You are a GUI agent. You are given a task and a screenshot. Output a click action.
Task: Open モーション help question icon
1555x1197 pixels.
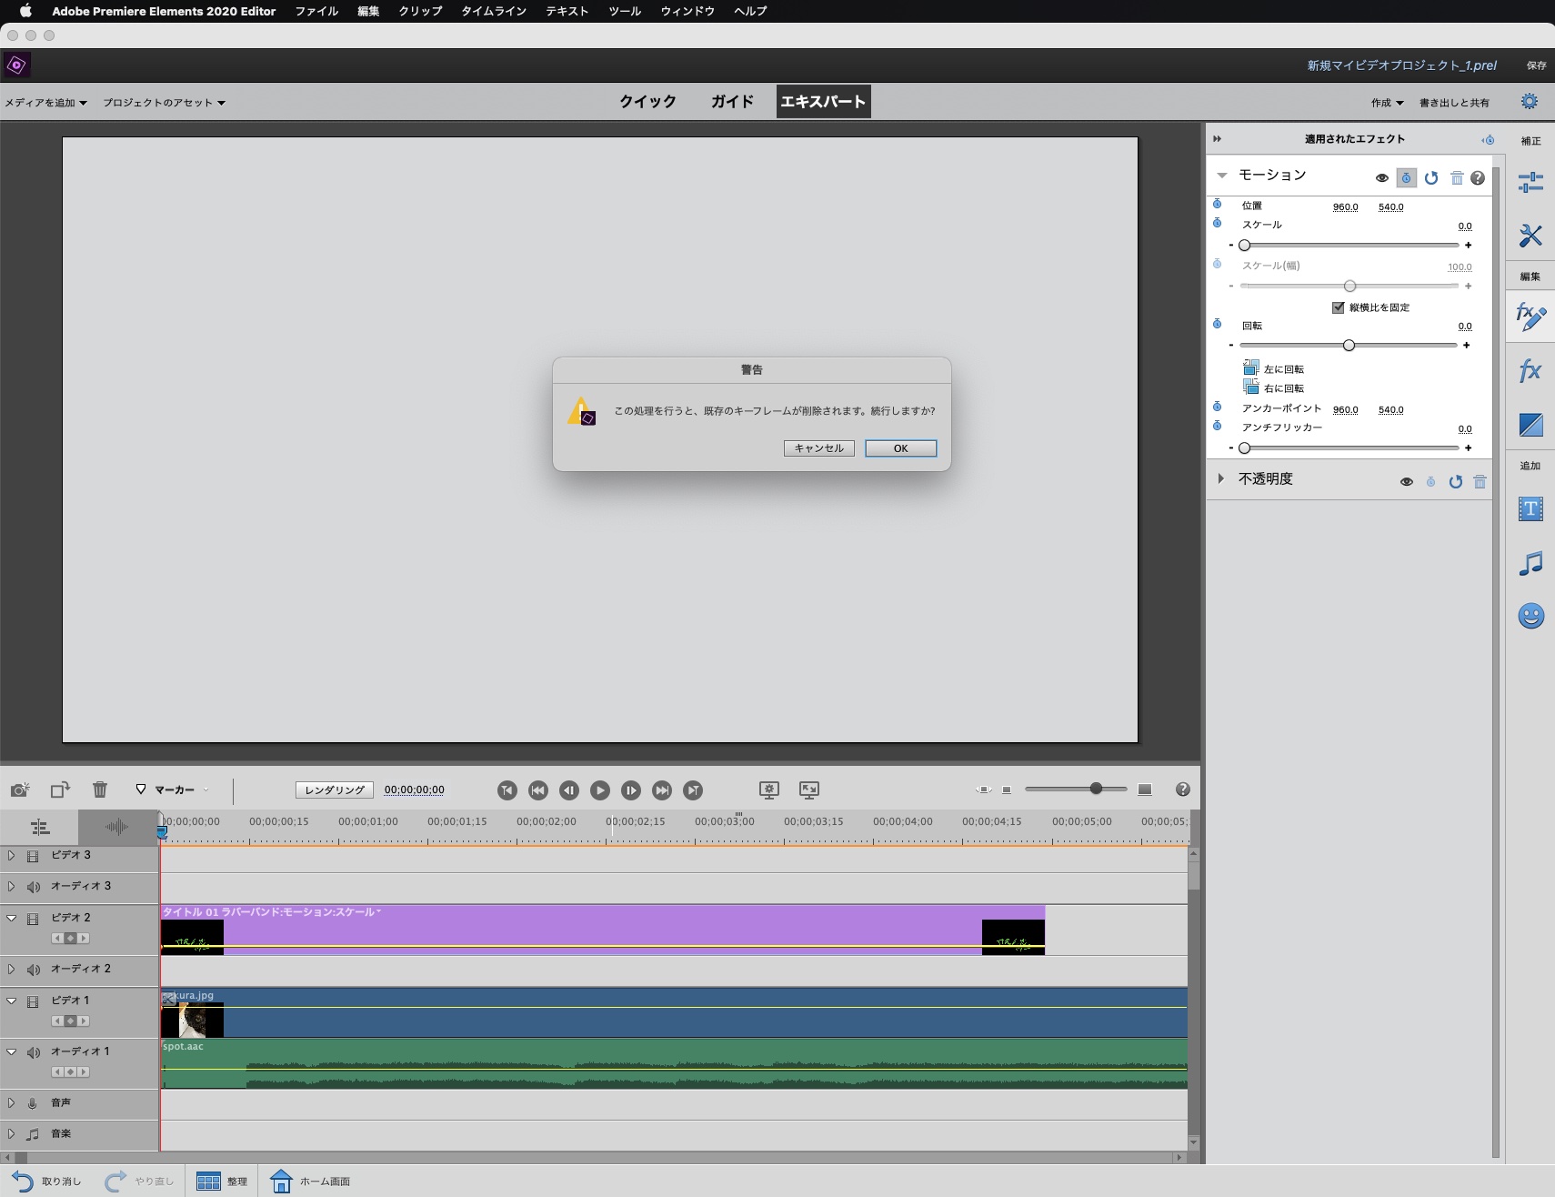click(1478, 178)
